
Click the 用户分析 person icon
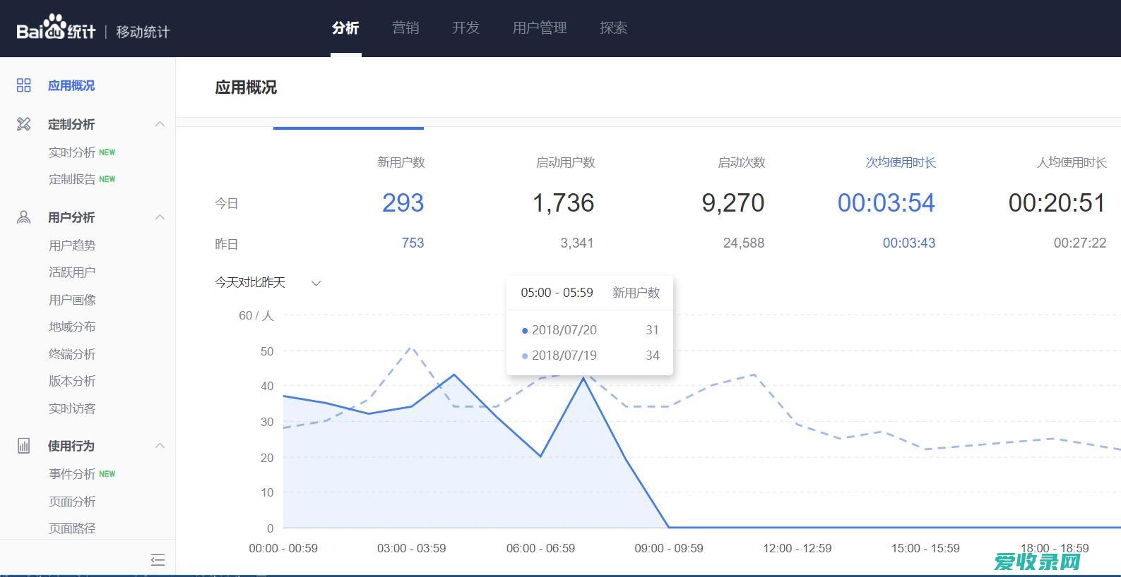tap(24, 217)
